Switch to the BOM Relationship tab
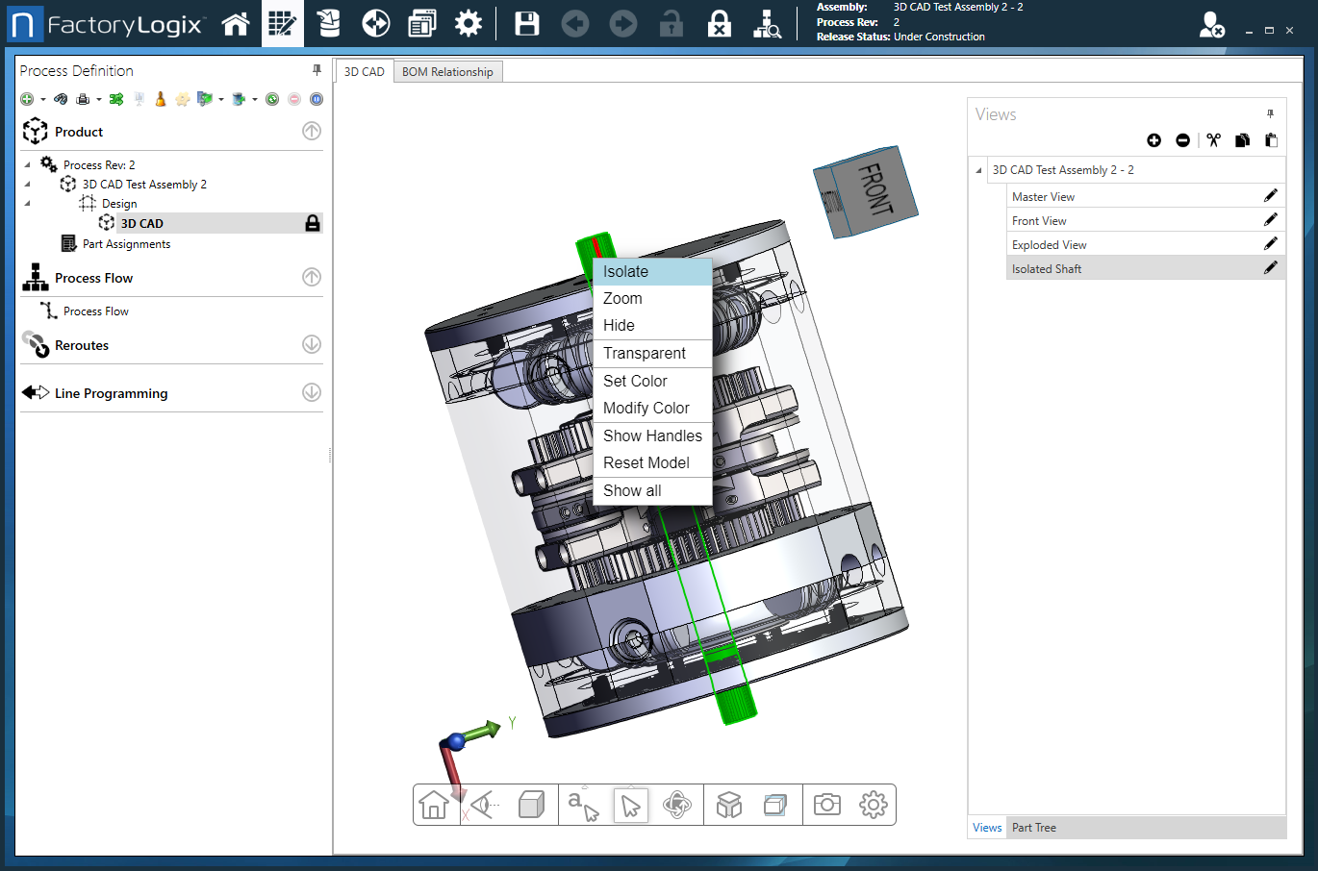This screenshot has width=1318, height=871. click(x=447, y=71)
